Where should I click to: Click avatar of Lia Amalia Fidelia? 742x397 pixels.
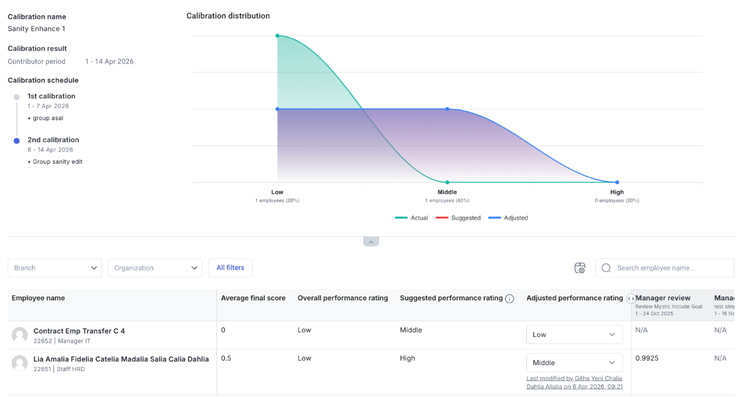19,363
